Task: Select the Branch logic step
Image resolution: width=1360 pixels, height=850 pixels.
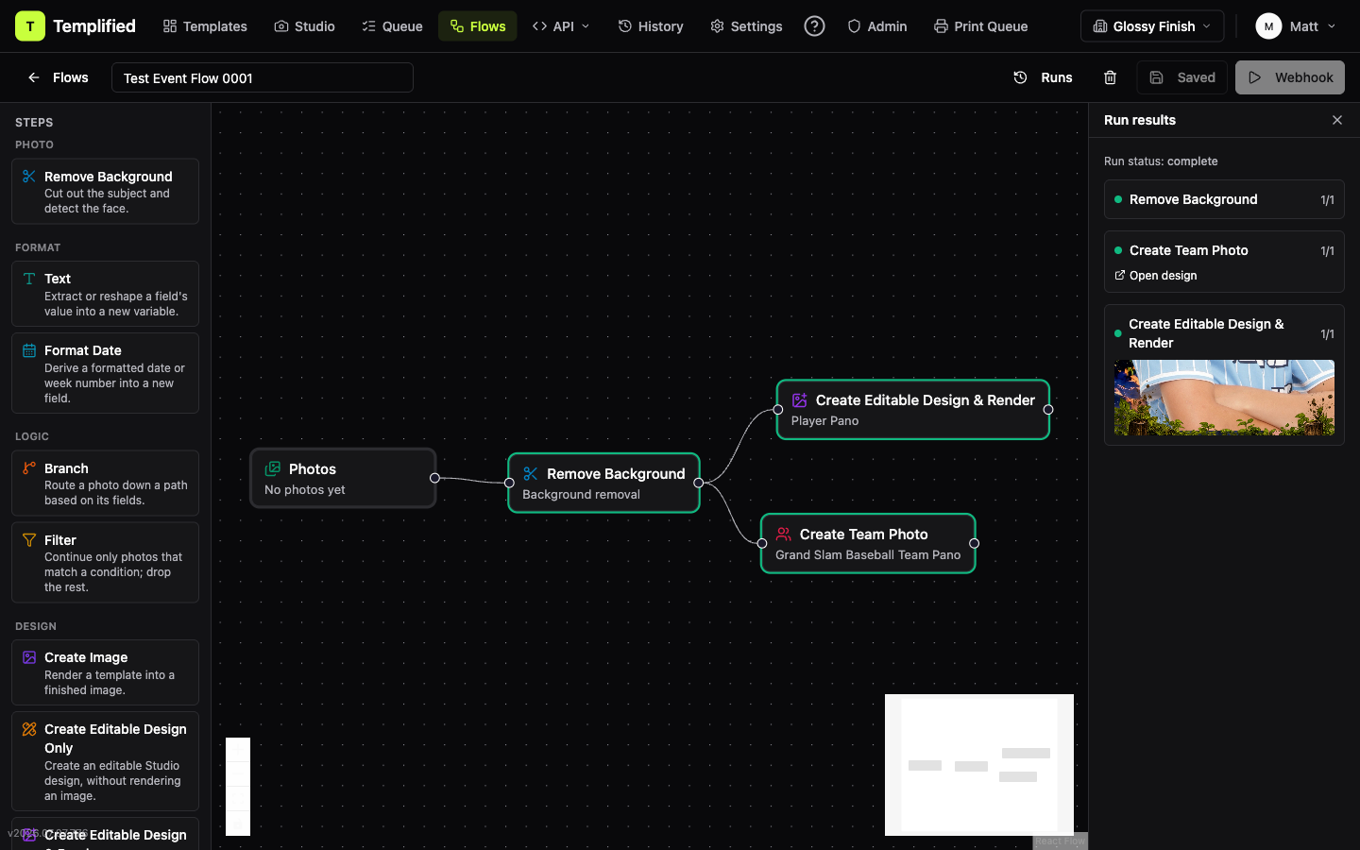Action: (105, 484)
